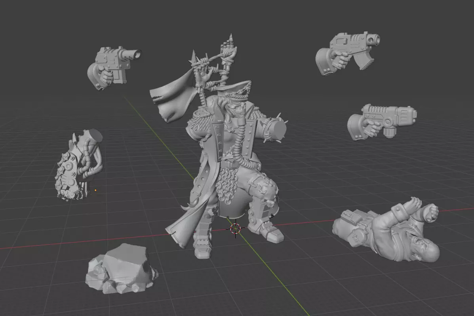Select the rock rubble base piece
This screenshot has width=474, height=316.
point(121,269)
